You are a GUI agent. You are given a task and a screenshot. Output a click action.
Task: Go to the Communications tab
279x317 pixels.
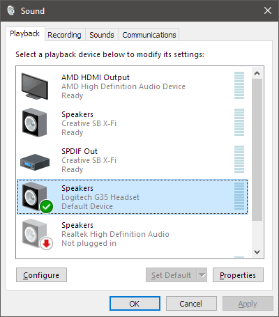(x=149, y=35)
